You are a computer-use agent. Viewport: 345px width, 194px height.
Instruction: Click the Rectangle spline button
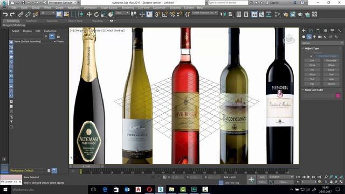331,60
